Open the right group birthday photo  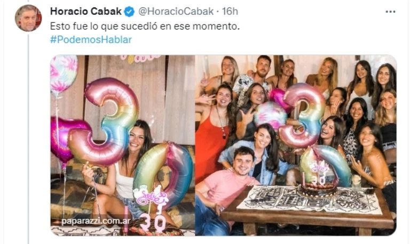296,145
